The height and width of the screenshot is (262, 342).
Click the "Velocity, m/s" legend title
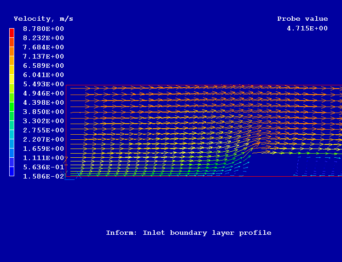point(43,19)
